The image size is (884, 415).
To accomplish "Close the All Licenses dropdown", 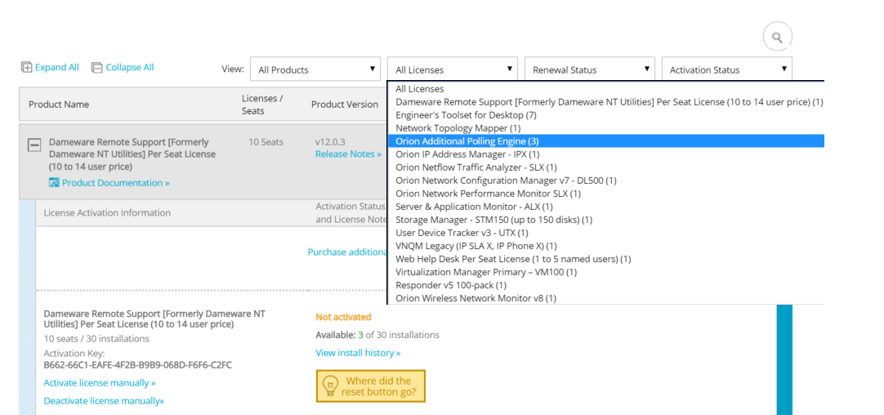I will (x=453, y=69).
